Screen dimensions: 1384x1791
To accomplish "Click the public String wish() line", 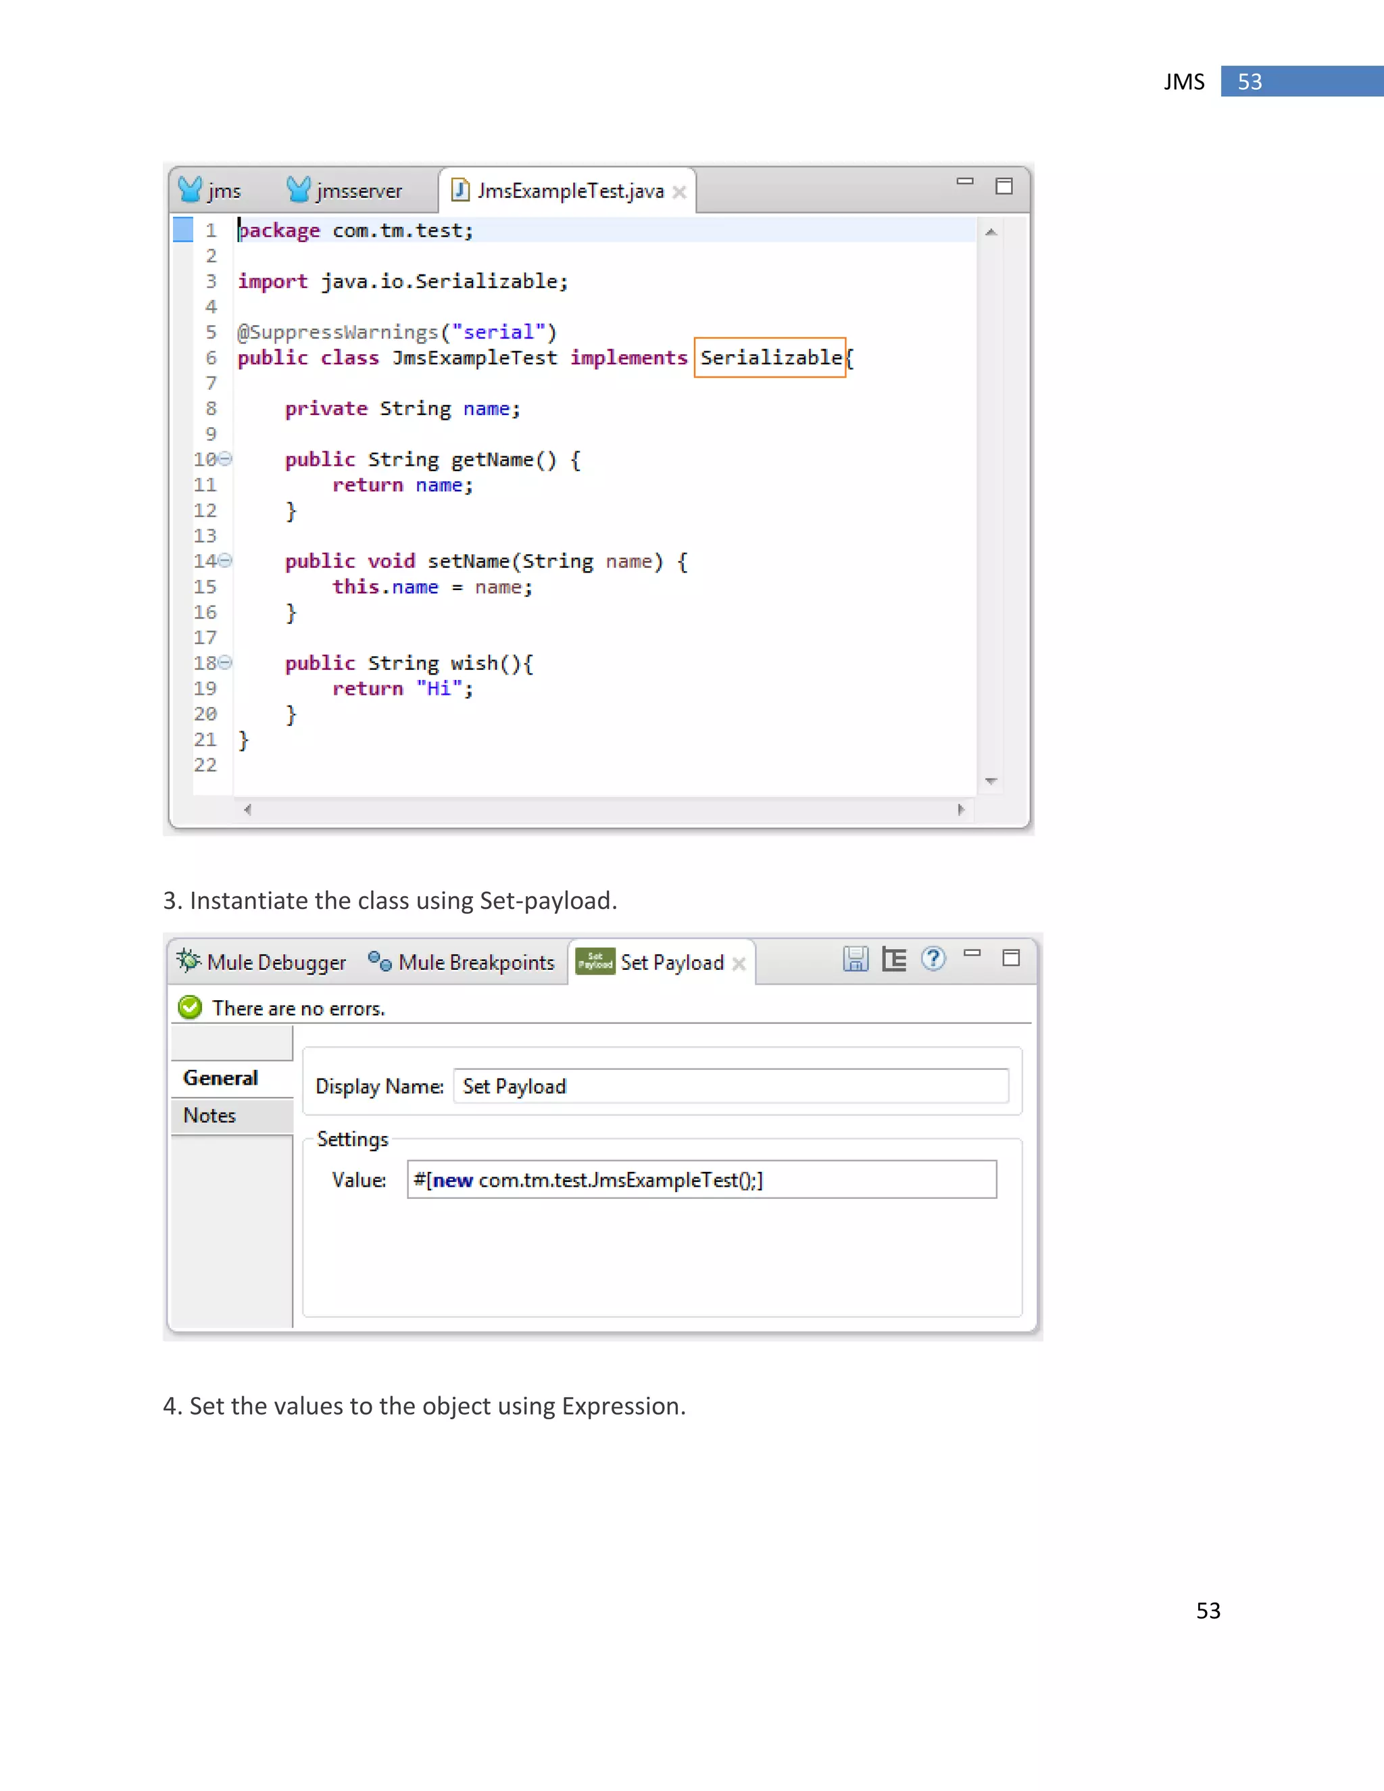I will click(409, 662).
